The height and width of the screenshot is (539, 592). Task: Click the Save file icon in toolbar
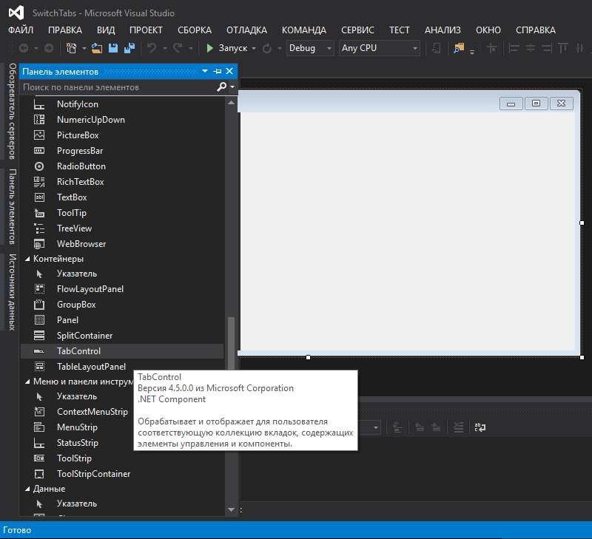pos(113,48)
